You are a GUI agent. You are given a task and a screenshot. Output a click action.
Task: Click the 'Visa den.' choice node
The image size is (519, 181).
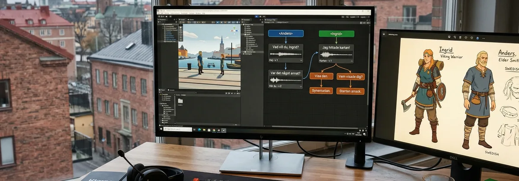pos(321,77)
